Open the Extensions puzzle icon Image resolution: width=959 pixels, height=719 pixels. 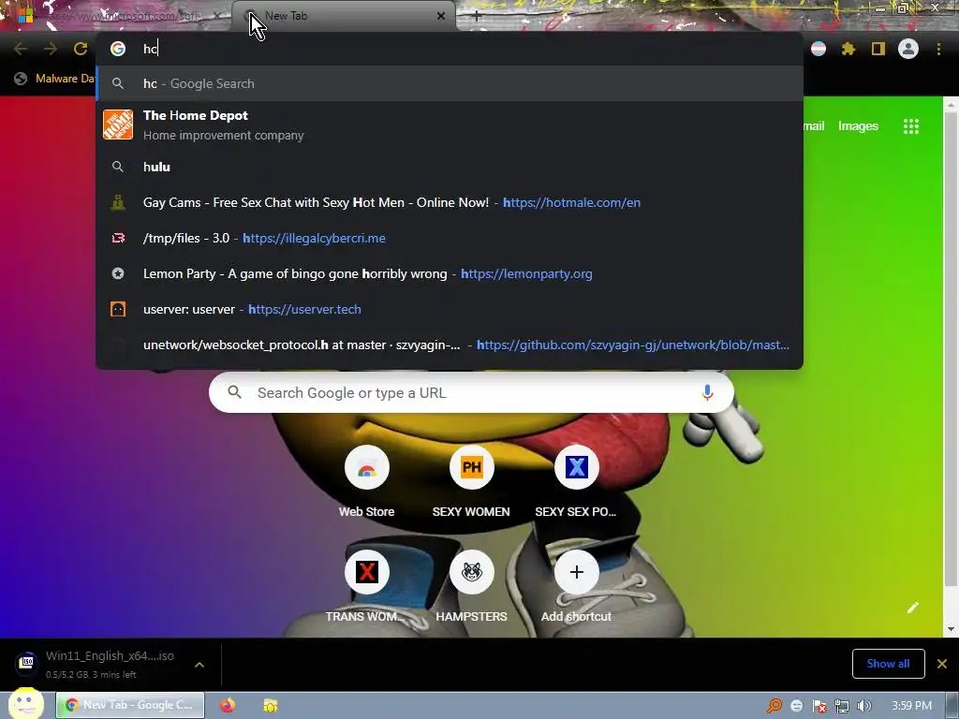(x=848, y=49)
